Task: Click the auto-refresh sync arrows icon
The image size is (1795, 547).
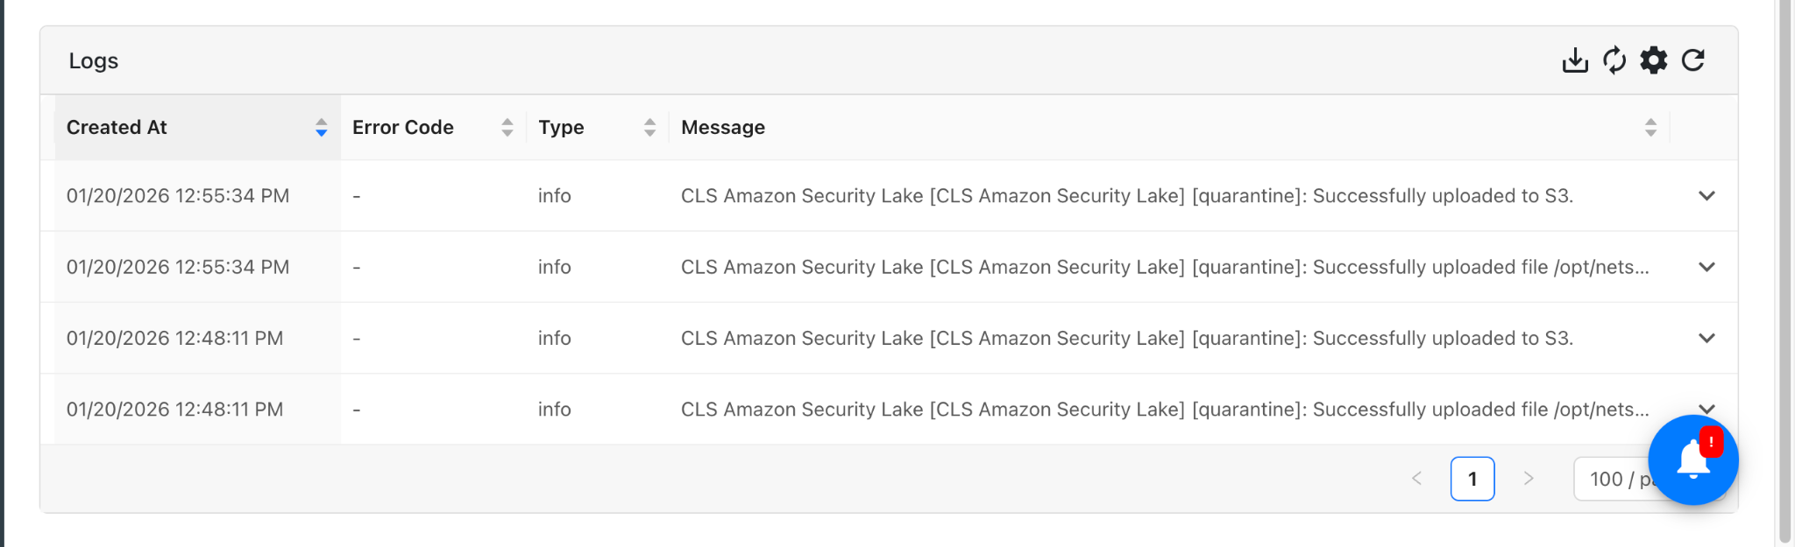Action: coord(1614,60)
